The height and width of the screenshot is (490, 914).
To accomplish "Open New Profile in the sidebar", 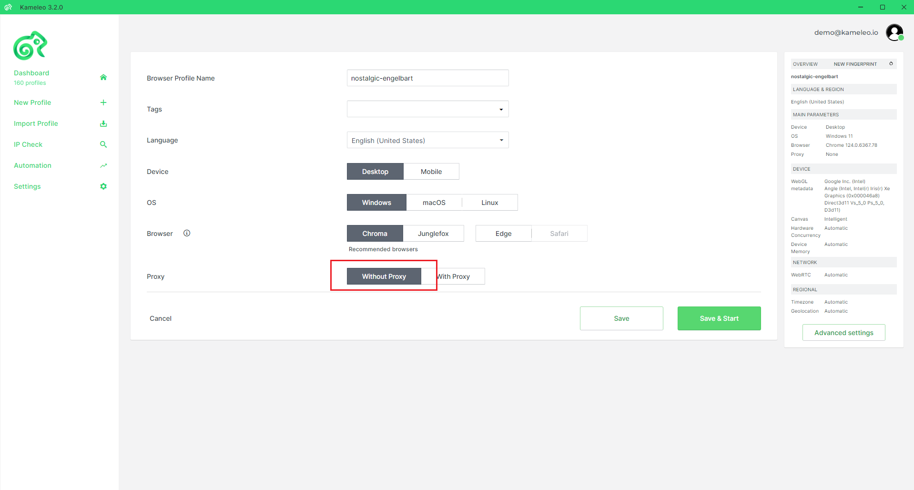I will 32,102.
